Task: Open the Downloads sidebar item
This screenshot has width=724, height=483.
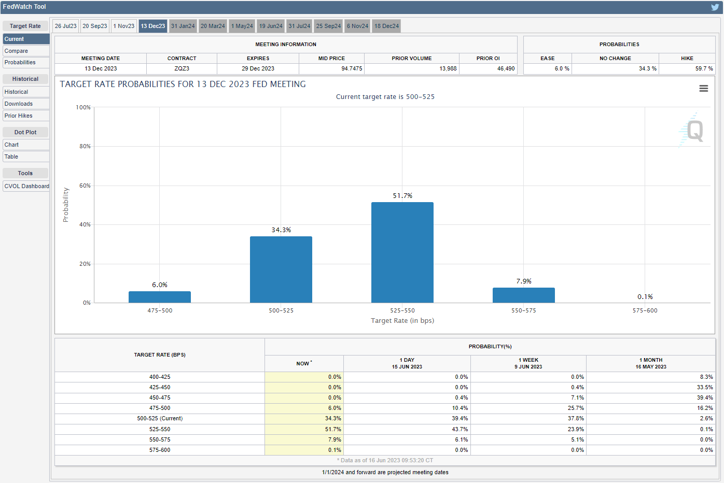Action: [26, 104]
